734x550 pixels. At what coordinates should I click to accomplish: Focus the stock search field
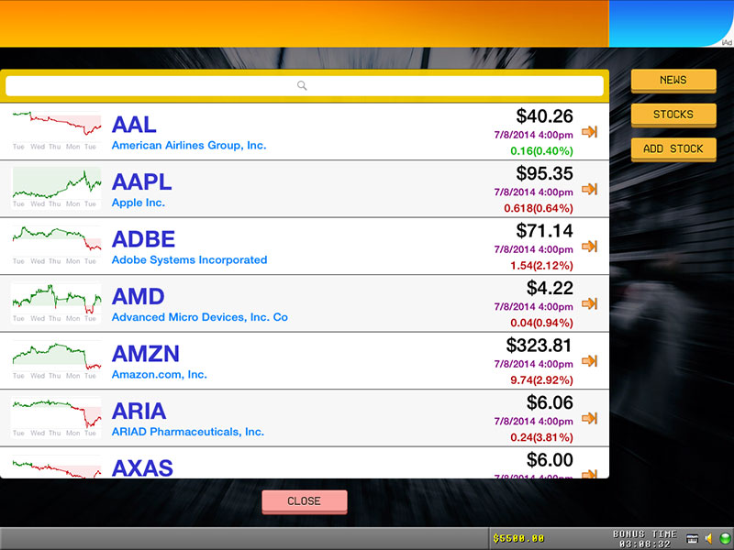305,85
